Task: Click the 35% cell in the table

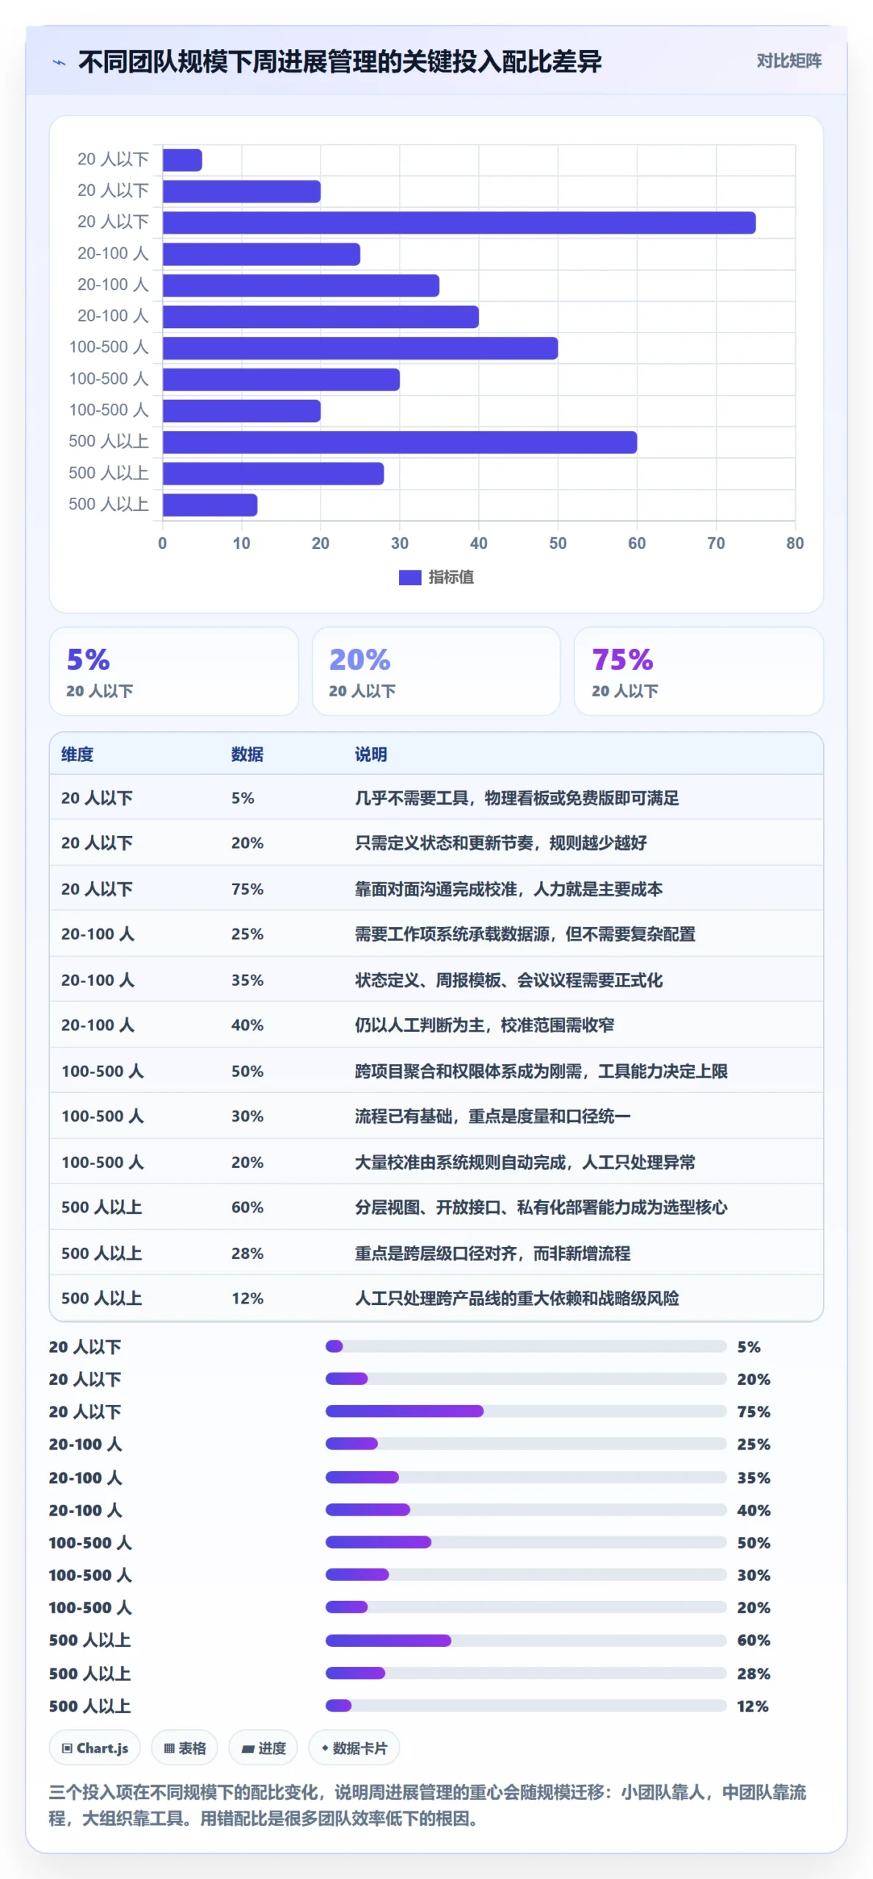Action: (247, 980)
